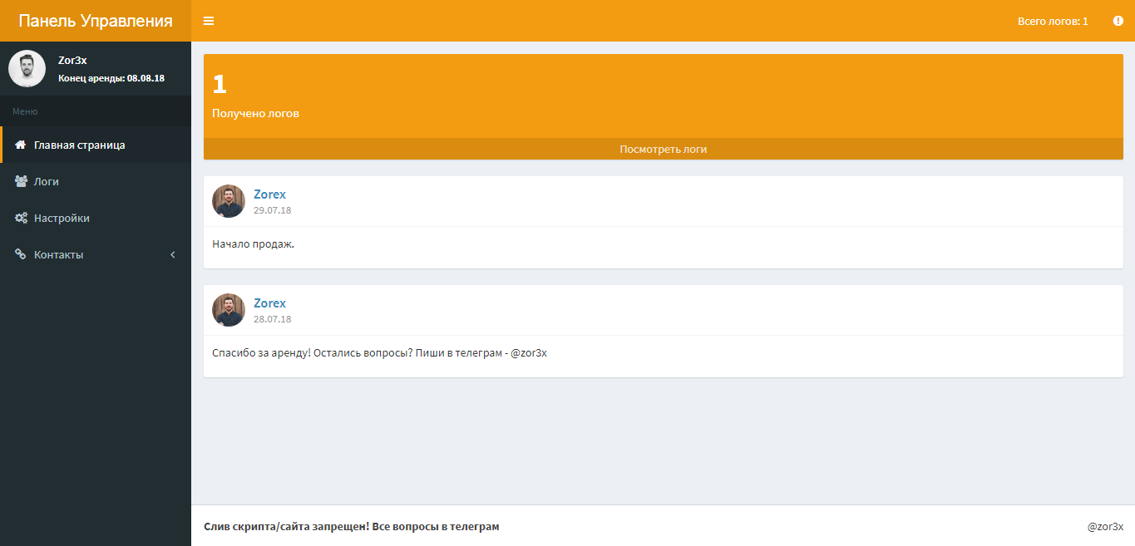
Task: Click the 28.07.18 post date
Action: tap(272, 319)
